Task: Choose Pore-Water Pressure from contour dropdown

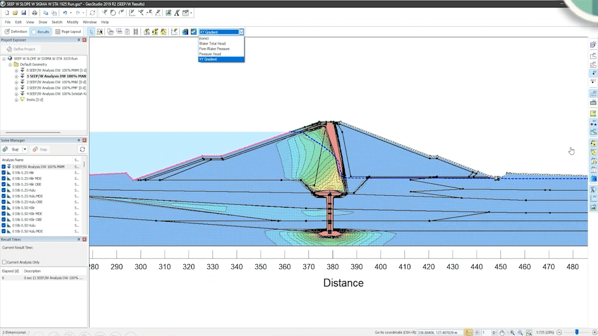Action: pyautogui.click(x=214, y=49)
